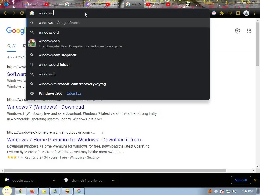Open the smiley face taskbar app
The width and height of the screenshot is (260, 195).
[67, 191]
